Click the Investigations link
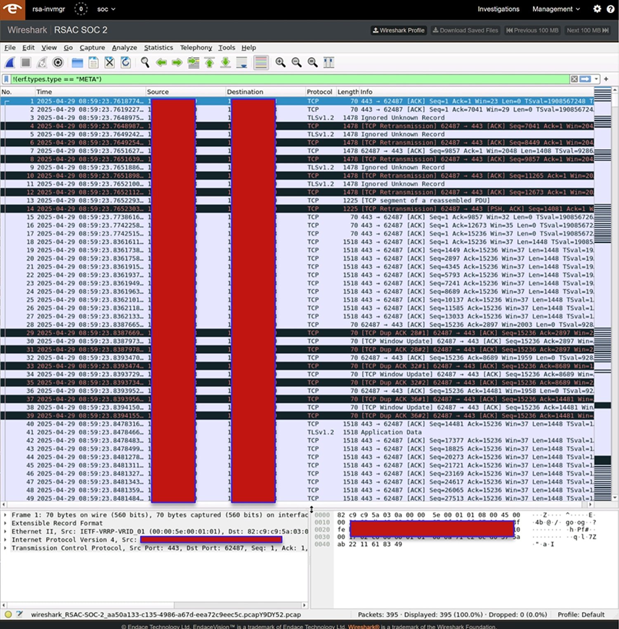This screenshot has height=629, width=619. point(499,9)
